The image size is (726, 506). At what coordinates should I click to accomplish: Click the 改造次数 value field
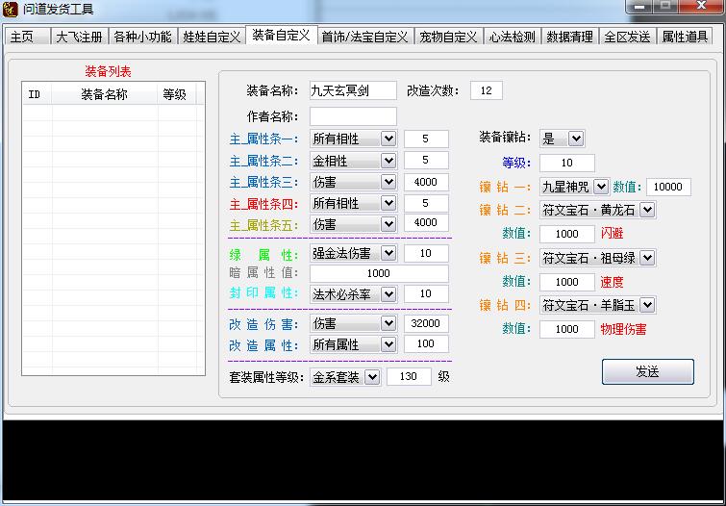point(486,90)
